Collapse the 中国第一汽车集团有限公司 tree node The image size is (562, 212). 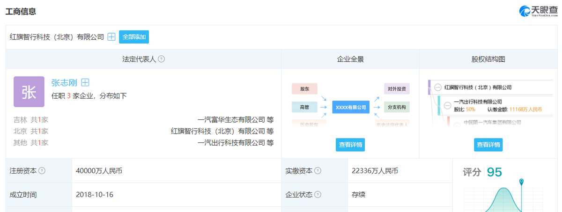(x=457, y=122)
